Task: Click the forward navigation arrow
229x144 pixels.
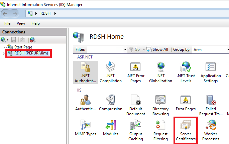Action: (15, 14)
